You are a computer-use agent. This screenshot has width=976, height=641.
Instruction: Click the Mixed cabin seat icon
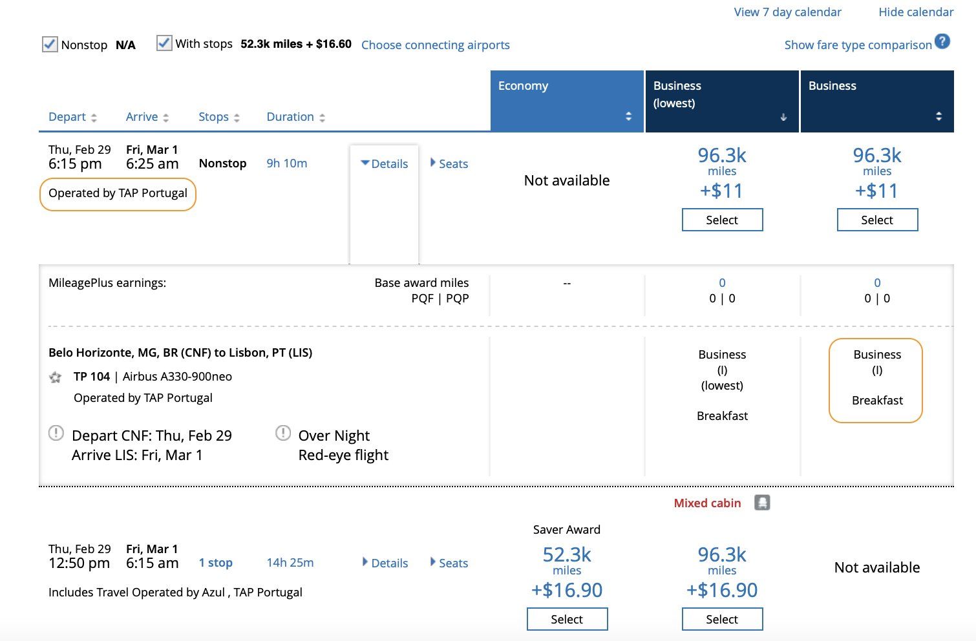[762, 503]
